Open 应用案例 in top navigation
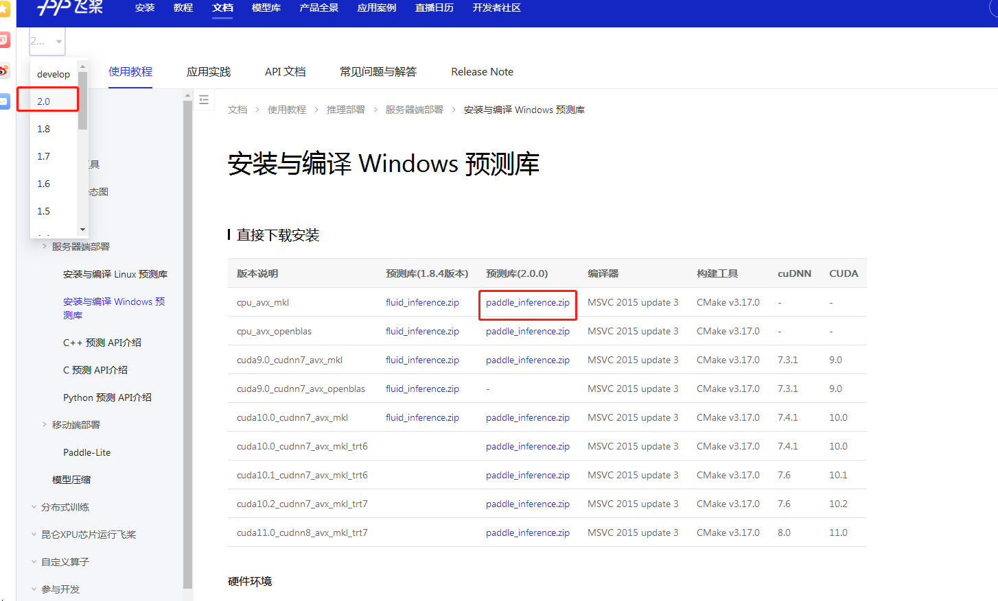The height and width of the screenshot is (601, 998). pyautogui.click(x=377, y=8)
